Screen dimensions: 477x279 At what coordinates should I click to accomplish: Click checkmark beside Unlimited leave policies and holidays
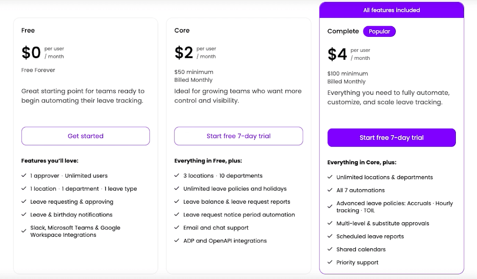tap(177, 189)
